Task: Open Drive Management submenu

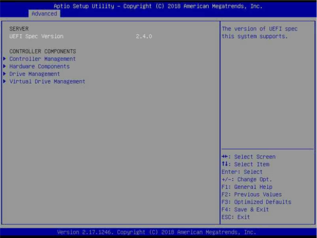Action: (x=35, y=74)
